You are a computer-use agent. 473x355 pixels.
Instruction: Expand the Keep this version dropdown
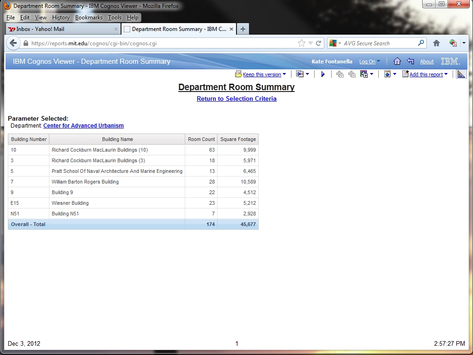(284, 74)
